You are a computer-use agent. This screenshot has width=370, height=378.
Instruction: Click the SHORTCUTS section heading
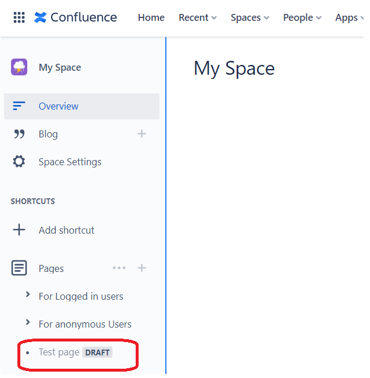click(x=33, y=201)
